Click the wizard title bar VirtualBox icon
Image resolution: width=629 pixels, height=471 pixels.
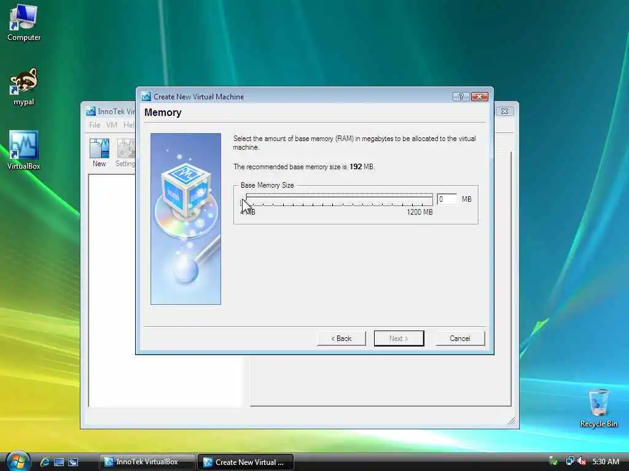click(x=146, y=96)
